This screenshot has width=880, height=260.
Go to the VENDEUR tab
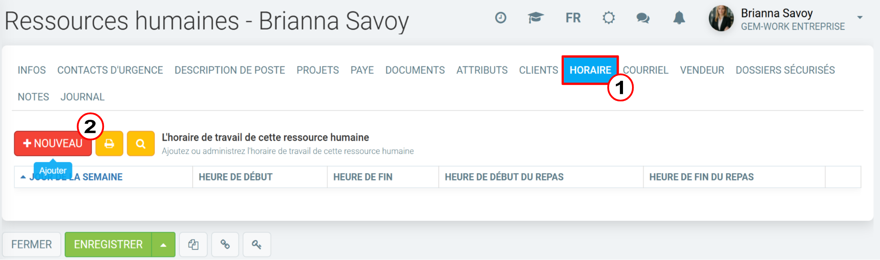pos(702,70)
